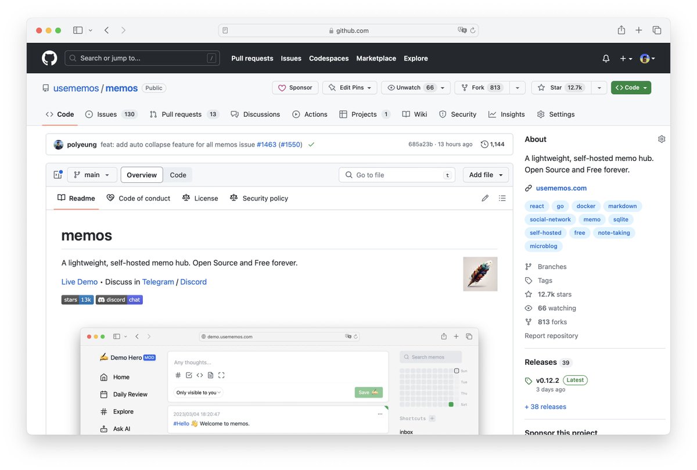Expand the Star lists dropdown arrow

pos(598,88)
